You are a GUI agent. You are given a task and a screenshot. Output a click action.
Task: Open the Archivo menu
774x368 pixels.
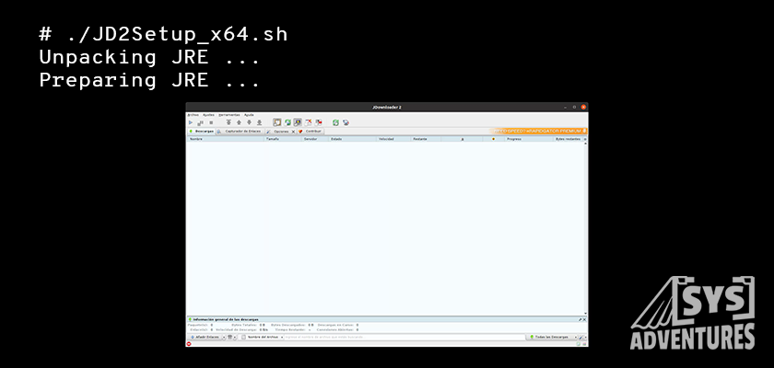tap(193, 115)
